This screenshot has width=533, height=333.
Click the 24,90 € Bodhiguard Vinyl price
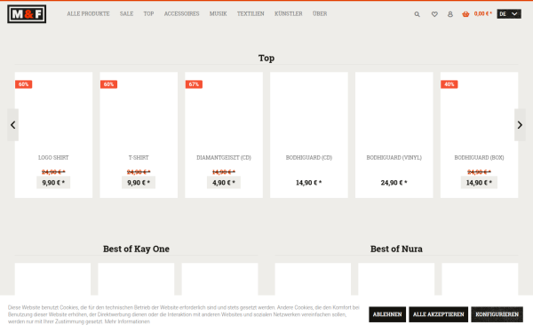click(x=394, y=183)
